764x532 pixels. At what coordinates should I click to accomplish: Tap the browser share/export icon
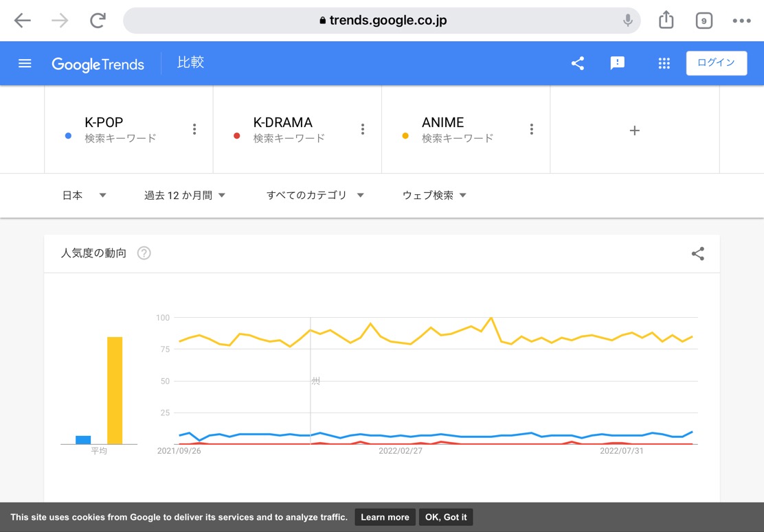point(666,21)
